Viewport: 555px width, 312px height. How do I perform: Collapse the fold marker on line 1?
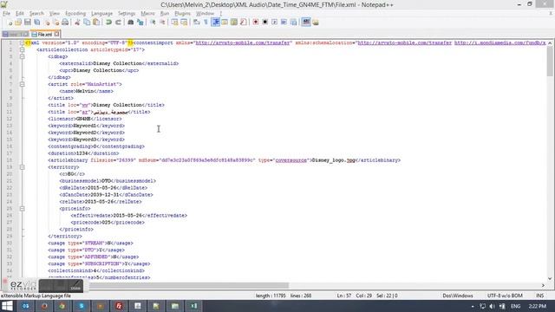[22, 42]
